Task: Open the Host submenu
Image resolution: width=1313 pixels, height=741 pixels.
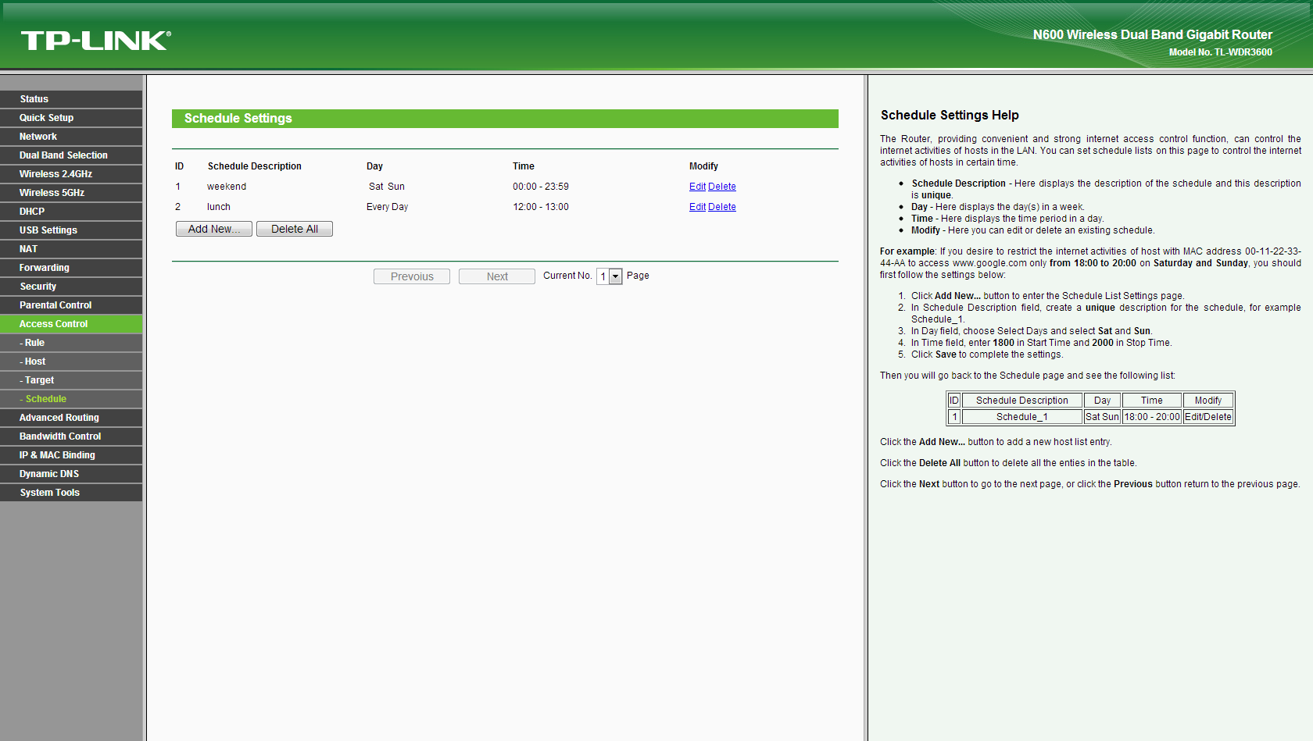Action: pos(71,362)
